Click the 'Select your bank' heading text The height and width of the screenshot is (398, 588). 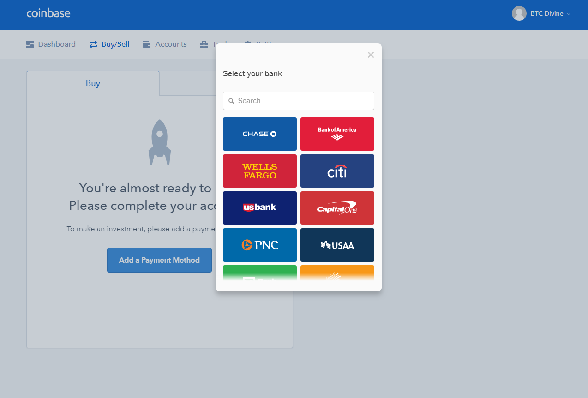(252, 73)
